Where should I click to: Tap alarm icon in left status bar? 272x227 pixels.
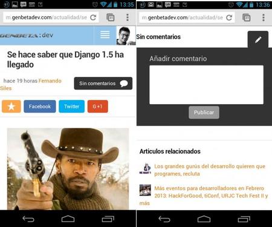(x=95, y=4)
